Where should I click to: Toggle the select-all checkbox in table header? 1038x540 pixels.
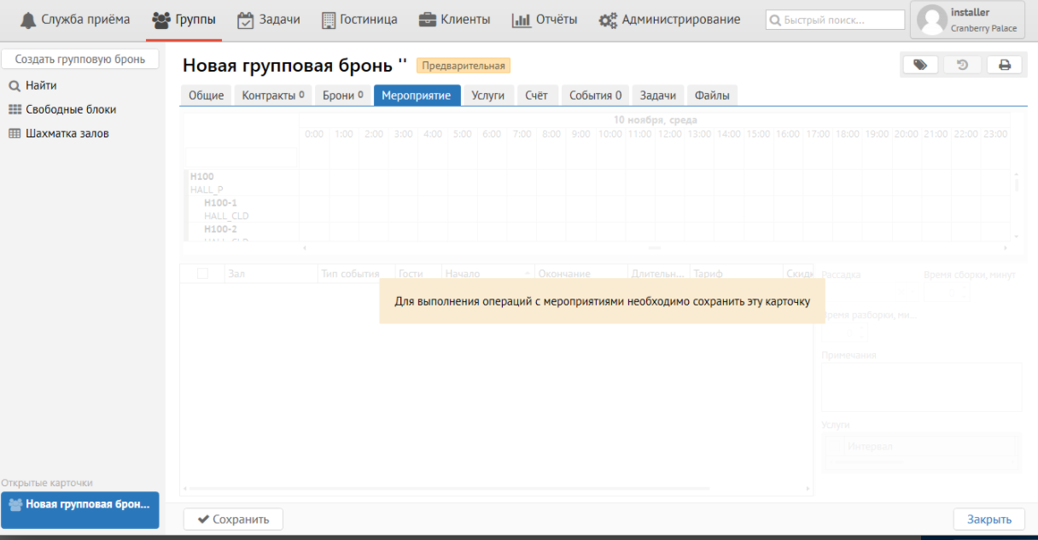coord(202,274)
